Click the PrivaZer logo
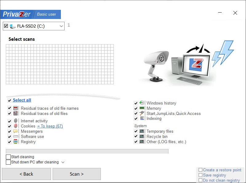The image size is (246, 183). click(17, 14)
